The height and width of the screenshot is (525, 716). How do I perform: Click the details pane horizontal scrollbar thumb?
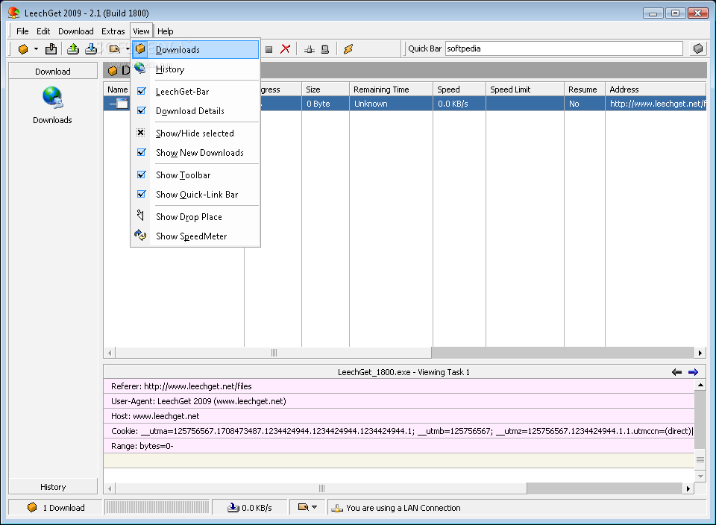[321, 488]
